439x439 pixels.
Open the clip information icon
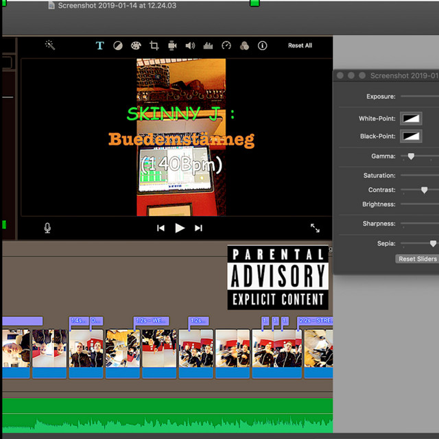coord(262,46)
